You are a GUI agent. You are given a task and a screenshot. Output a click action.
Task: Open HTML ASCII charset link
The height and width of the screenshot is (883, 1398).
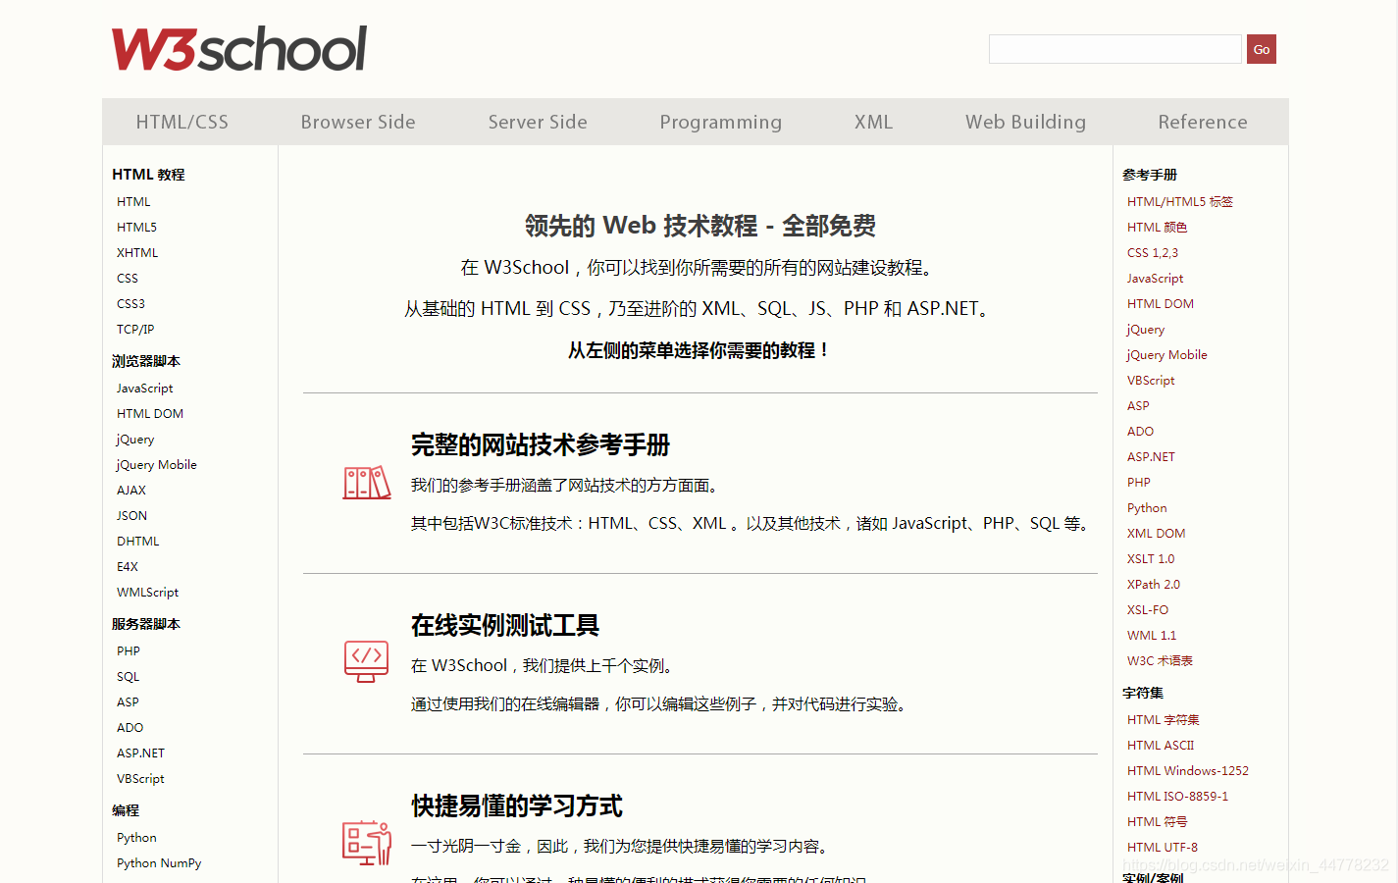1161,745
